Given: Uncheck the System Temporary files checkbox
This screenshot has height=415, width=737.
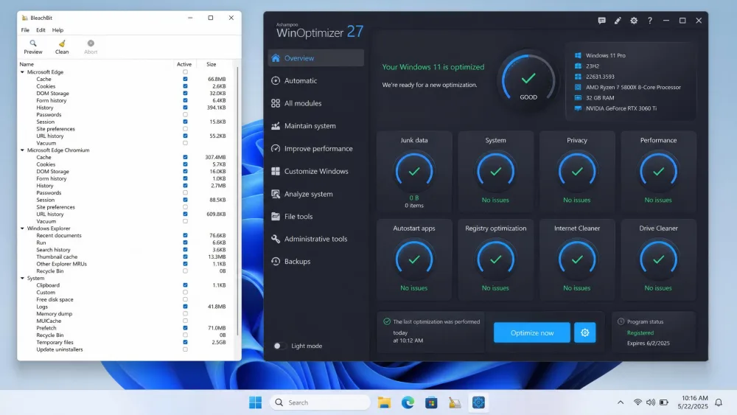Looking at the screenshot, I should click(x=185, y=342).
